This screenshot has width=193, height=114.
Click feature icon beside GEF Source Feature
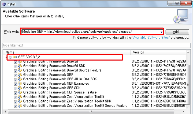coord(20,92)
